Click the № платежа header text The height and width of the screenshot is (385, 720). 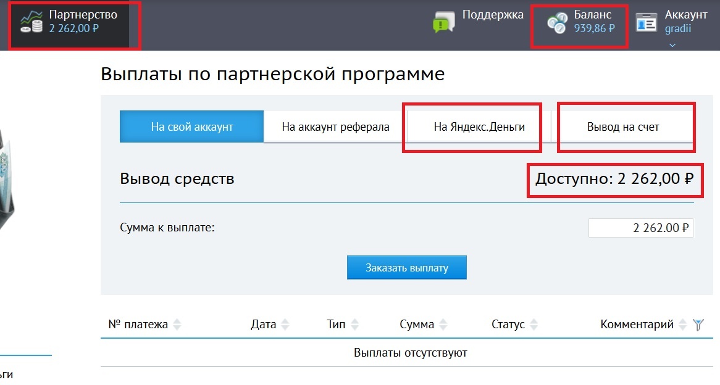tap(138, 325)
